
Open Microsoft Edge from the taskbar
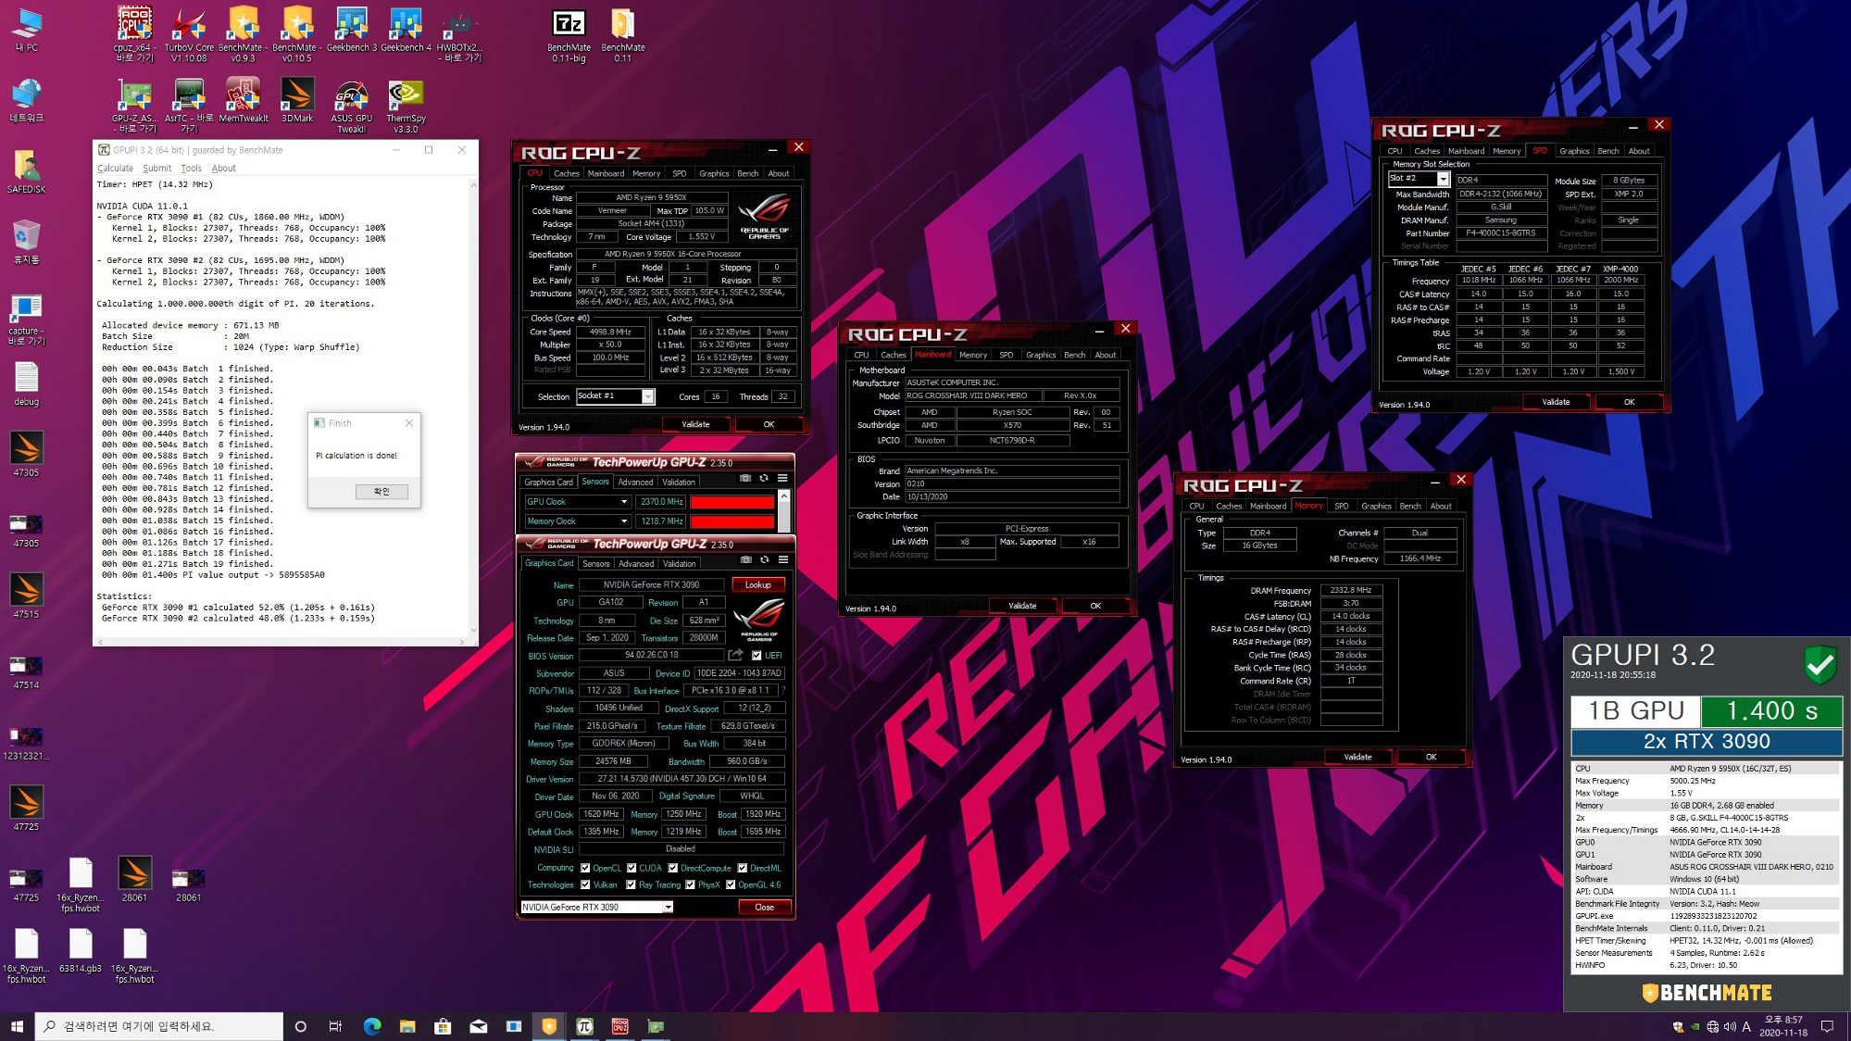coord(371,1026)
